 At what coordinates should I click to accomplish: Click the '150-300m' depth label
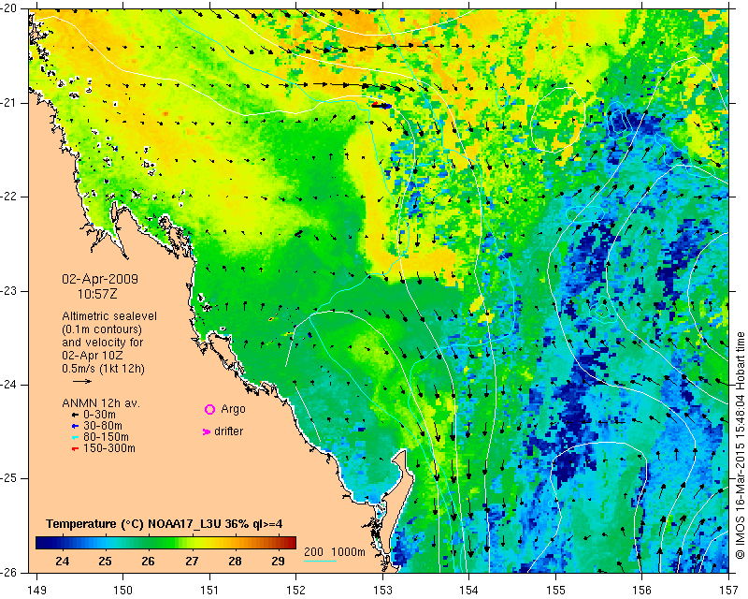click(x=108, y=448)
